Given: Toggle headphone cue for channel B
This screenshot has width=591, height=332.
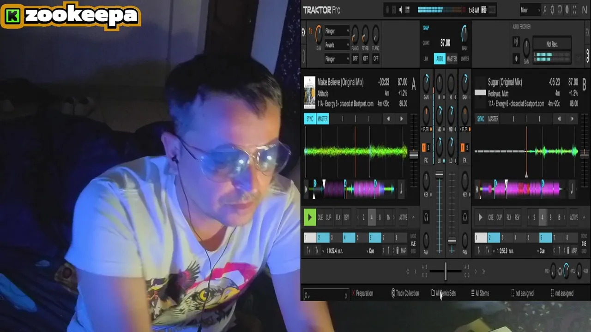Looking at the screenshot, I should pos(465,217).
